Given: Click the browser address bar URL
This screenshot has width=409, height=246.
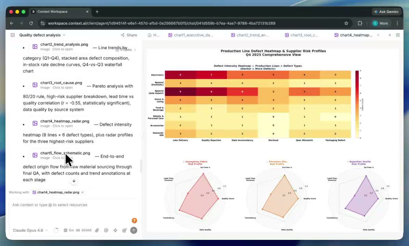Looking at the screenshot, I should [x=161, y=23].
